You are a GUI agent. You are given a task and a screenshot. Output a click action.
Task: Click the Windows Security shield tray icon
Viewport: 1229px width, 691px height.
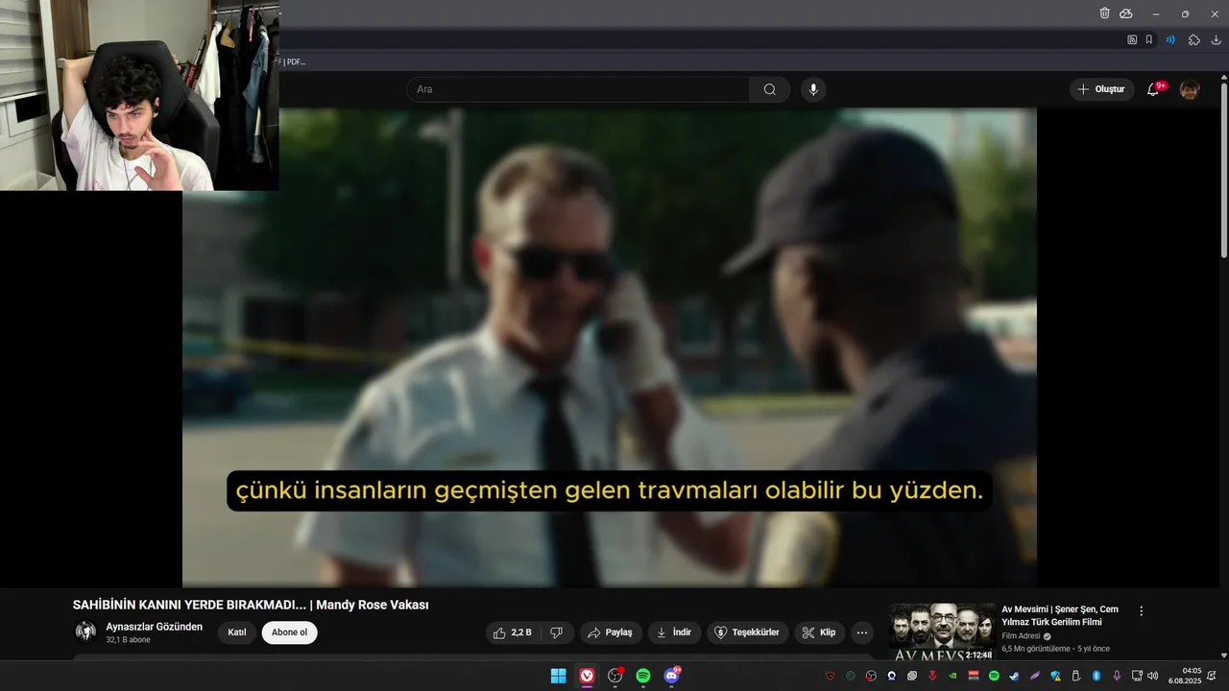(x=1055, y=676)
